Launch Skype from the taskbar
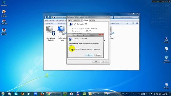 click(16, 94)
